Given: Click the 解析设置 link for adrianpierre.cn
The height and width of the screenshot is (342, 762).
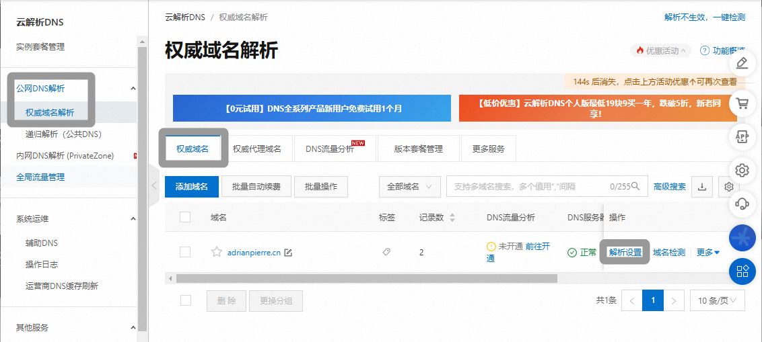Looking at the screenshot, I should (625, 253).
